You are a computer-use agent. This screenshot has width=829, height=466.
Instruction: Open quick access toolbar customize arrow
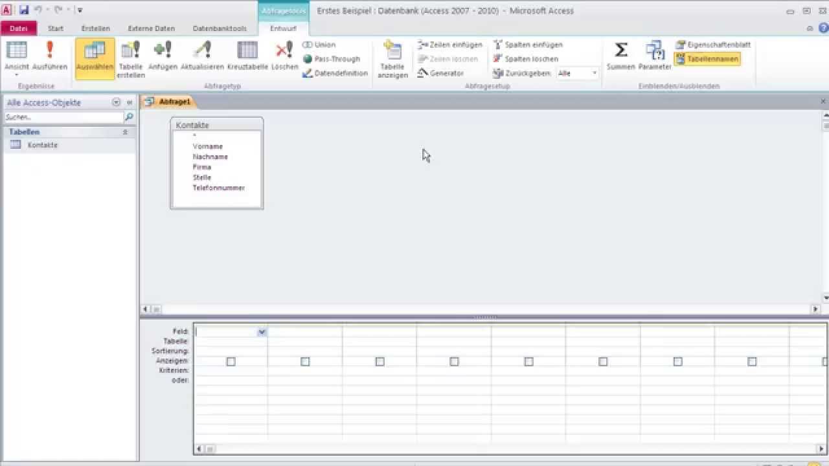click(80, 10)
